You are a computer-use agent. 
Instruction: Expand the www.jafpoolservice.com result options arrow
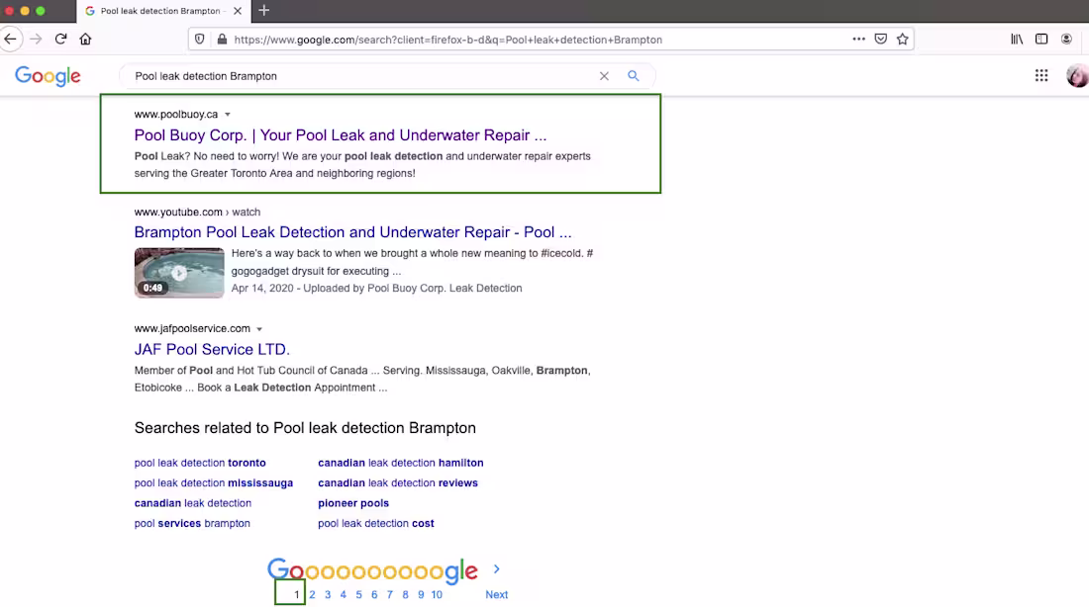click(x=259, y=328)
